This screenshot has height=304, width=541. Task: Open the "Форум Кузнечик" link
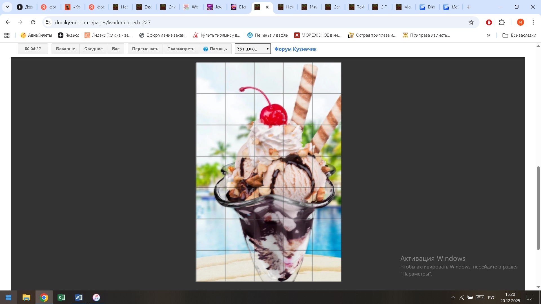click(x=295, y=49)
